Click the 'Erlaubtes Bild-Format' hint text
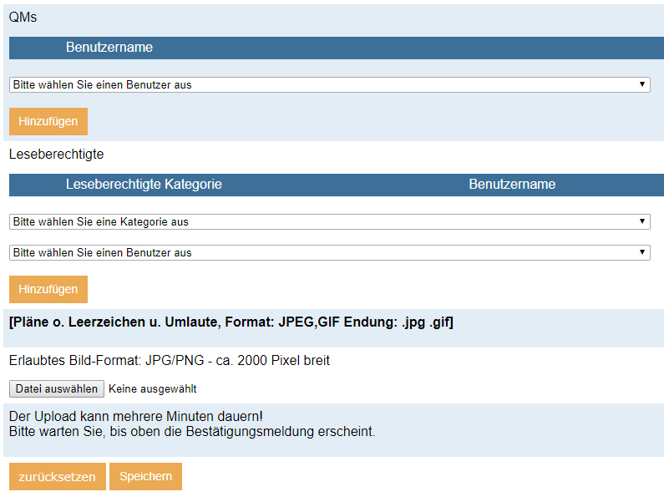 tap(170, 361)
